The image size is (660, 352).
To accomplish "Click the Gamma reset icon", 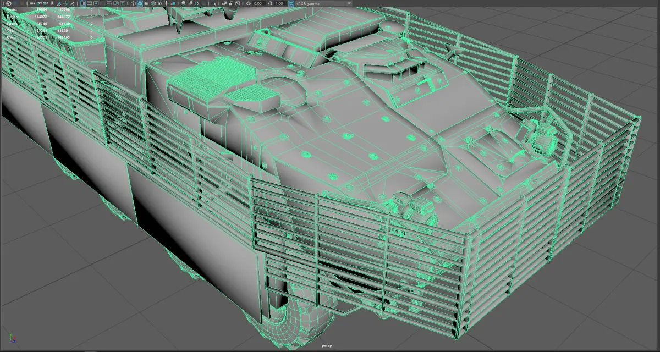I will coord(270,3).
